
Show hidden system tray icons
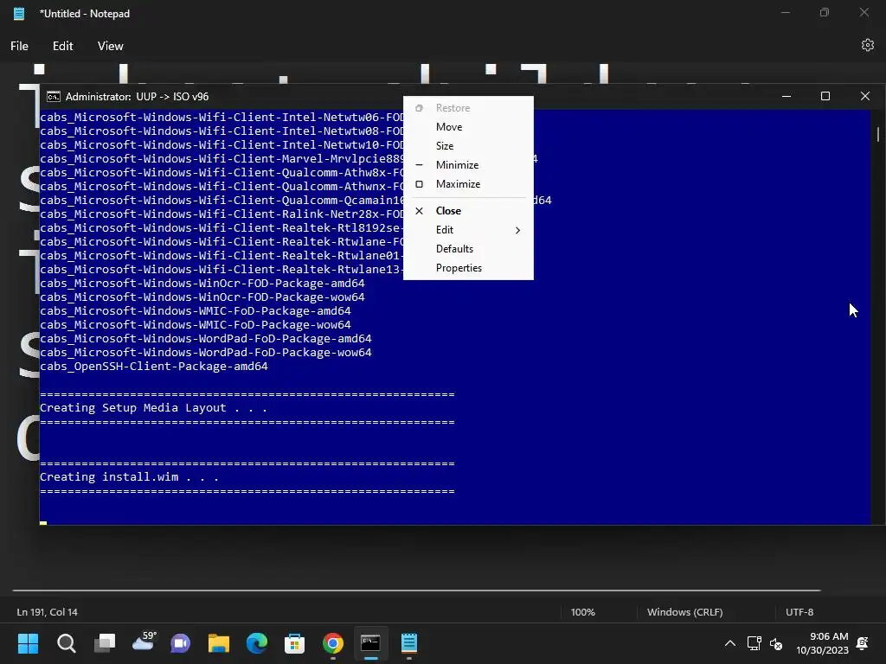tap(730, 643)
